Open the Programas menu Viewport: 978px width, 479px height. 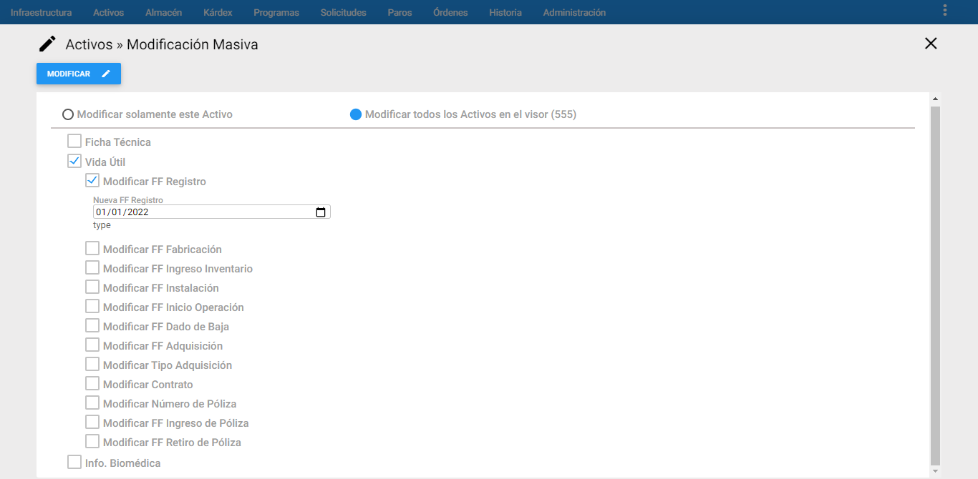[276, 12]
